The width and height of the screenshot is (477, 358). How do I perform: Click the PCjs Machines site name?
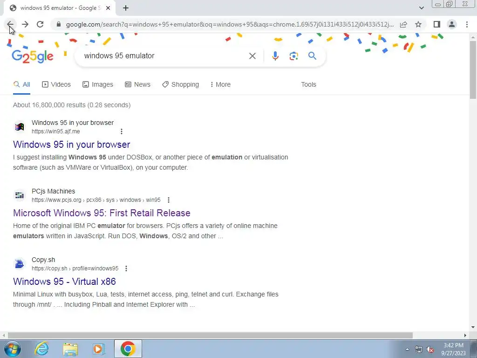click(x=53, y=191)
